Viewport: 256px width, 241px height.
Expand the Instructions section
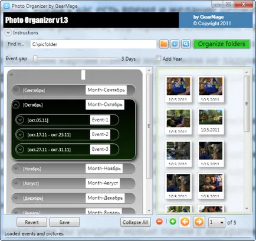[8, 32]
